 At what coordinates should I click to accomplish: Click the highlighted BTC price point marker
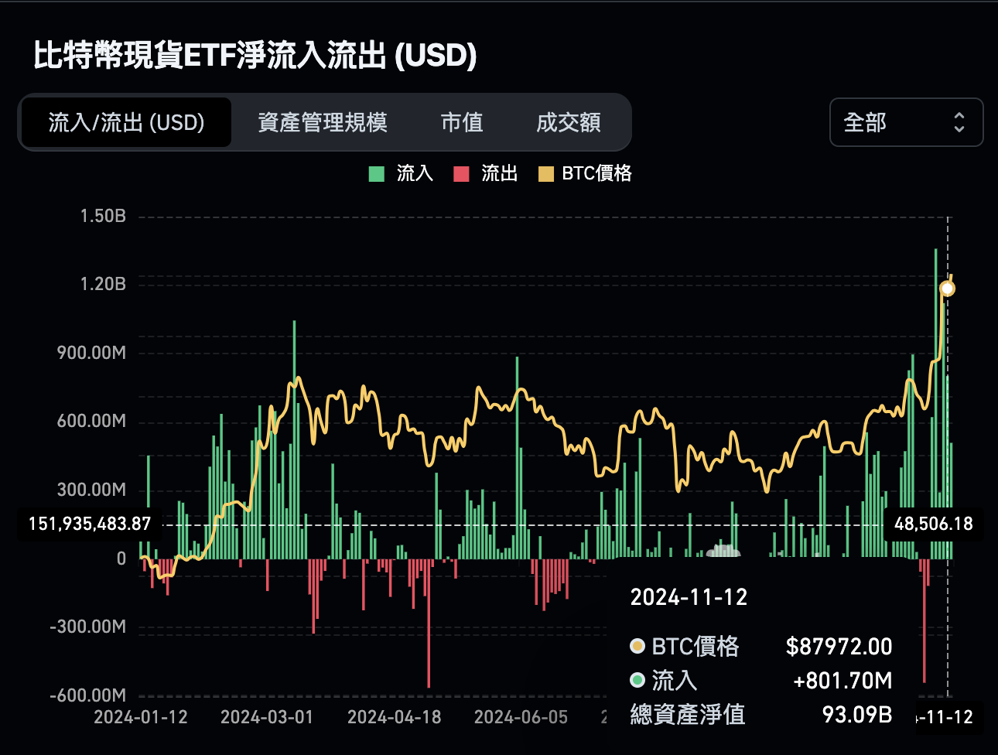947,289
